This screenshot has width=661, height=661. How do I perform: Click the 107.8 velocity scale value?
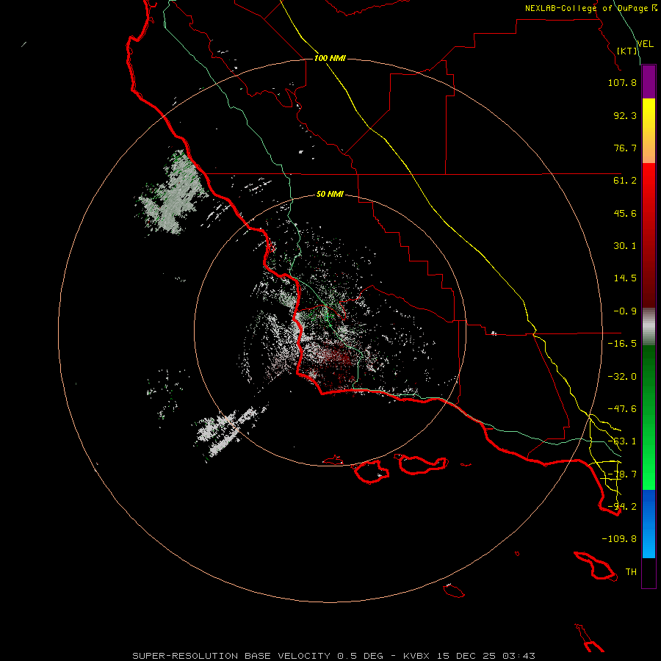pyautogui.click(x=622, y=82)
